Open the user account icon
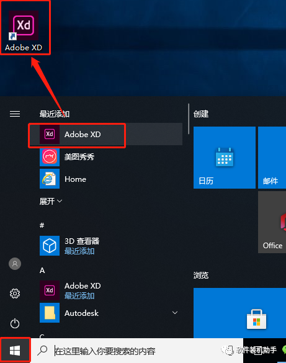 click(x=15, y=264)
